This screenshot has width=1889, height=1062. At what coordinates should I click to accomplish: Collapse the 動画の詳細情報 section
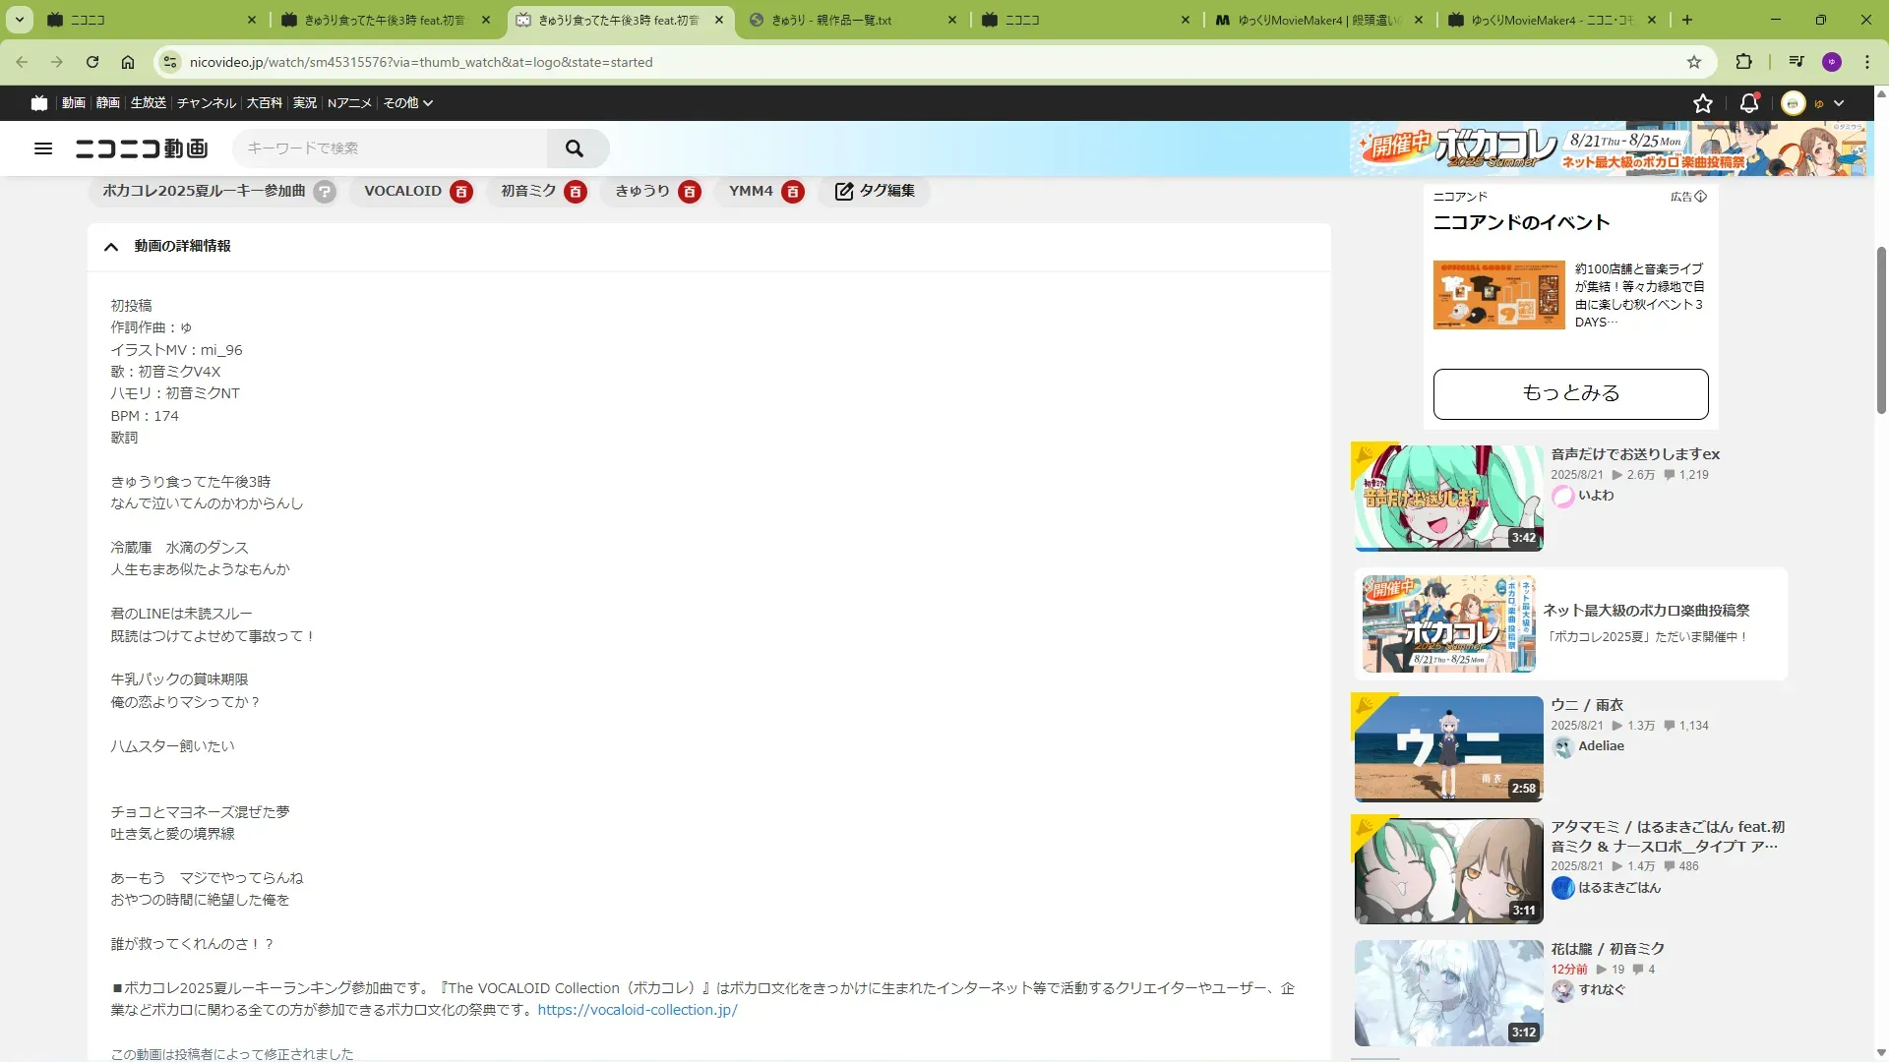click(111, 247)
